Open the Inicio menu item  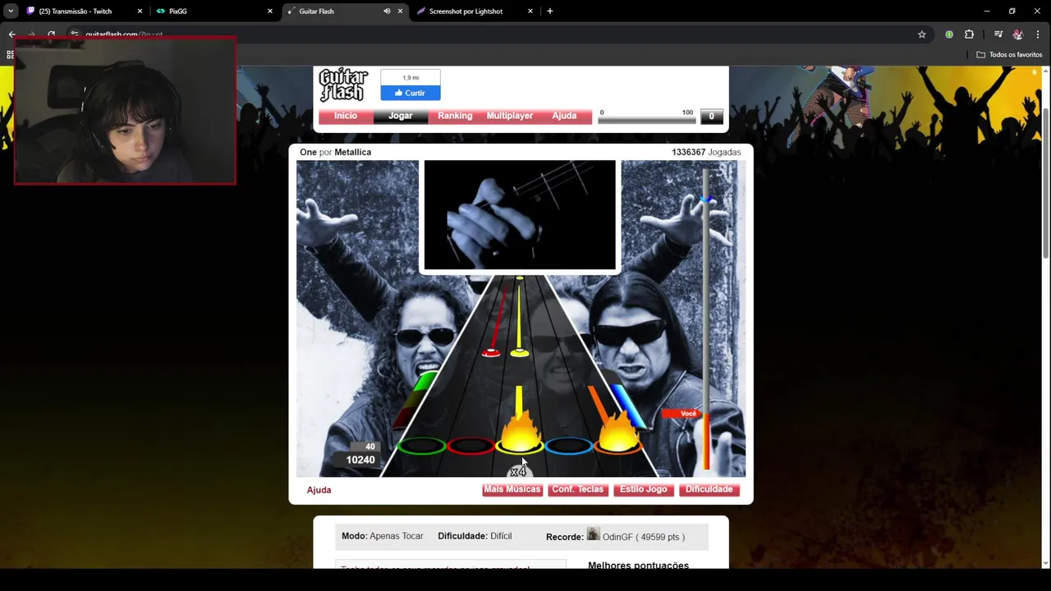(346, 116)
